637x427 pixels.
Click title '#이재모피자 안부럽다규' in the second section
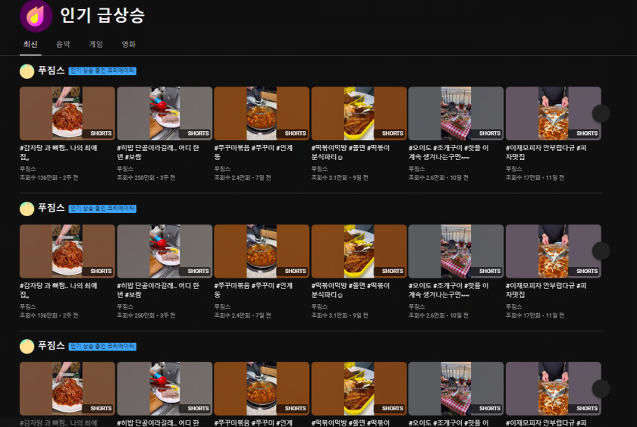pyautogui.click(x=546, y=290)
